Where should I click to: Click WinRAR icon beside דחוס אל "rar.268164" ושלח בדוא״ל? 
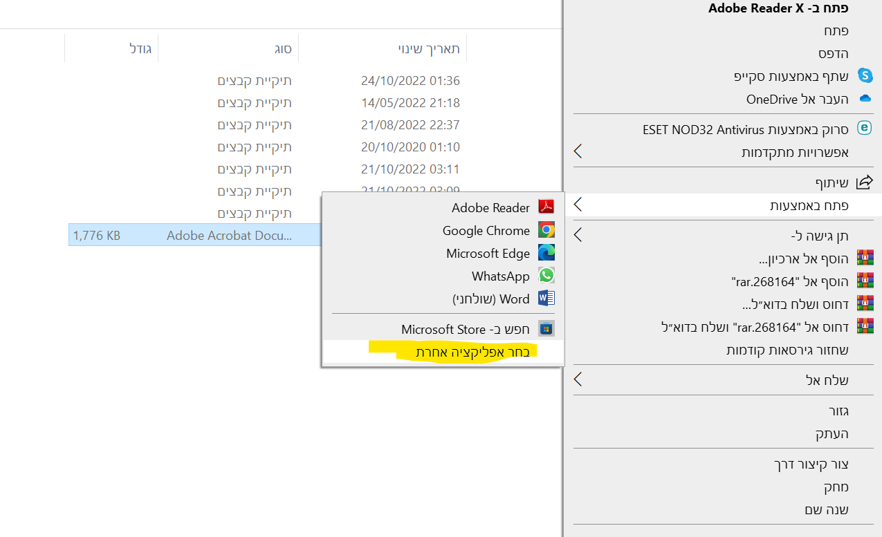865,326
